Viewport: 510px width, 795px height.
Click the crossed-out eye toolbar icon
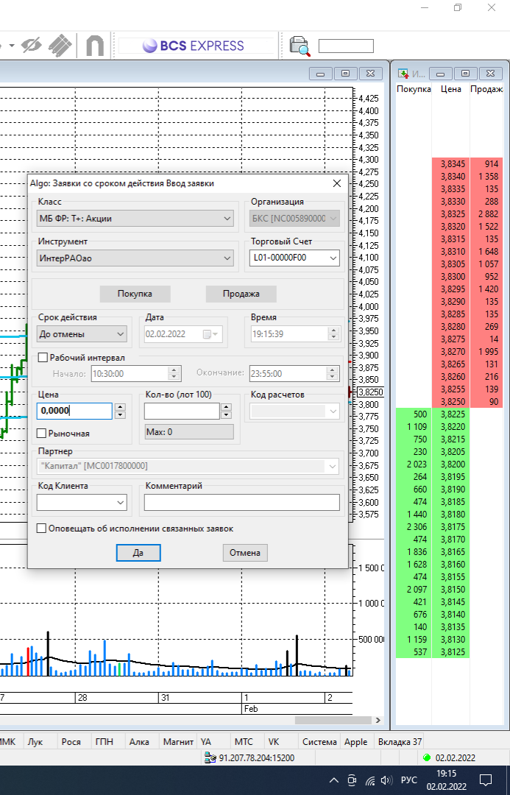click(32, 46)
